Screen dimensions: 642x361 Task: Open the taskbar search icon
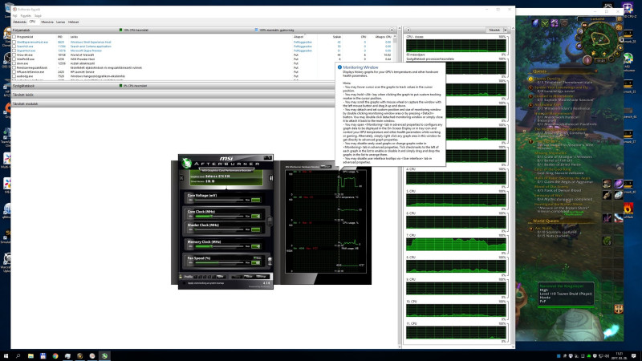tap(18, 356)
